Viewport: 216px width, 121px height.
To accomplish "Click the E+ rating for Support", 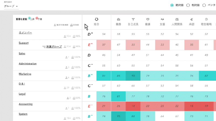I will click(x=90, y=45).
